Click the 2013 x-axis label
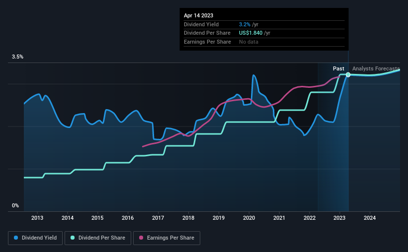This screenshot has height=252, width=408. coord(37,218)
